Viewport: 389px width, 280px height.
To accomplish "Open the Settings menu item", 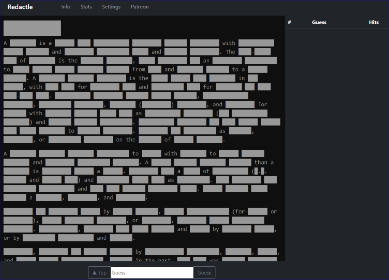I will (111, 7).
